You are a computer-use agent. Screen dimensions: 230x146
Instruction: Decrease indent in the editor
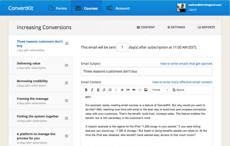click(x=116, y=90)
